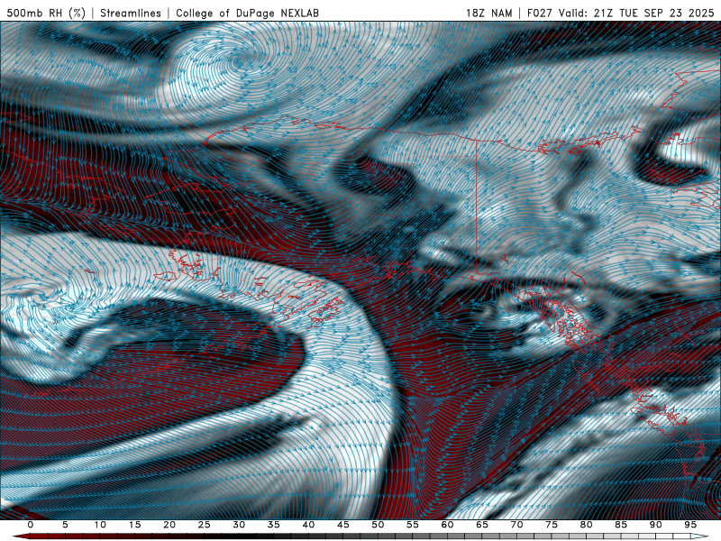Click the "Valid: 21Z TUE SEP 23 2025" text
This screenshot has width=721, height=541.
click(636, 13)
